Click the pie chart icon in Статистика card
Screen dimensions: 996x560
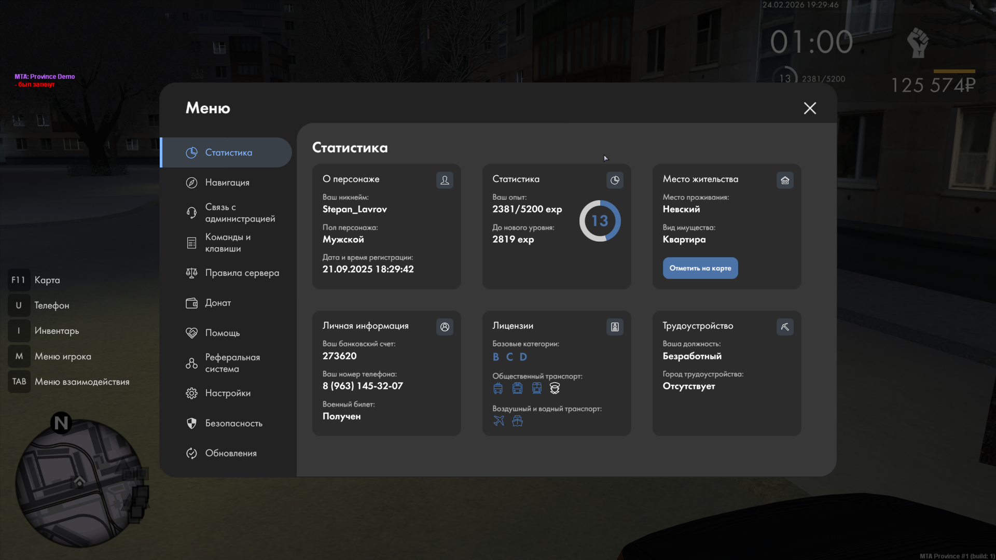[615, 180]
